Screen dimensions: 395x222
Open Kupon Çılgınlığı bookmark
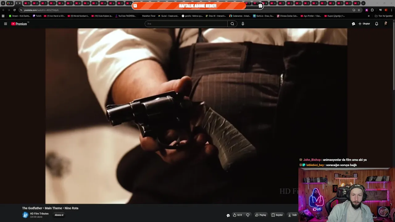(335, 16)
